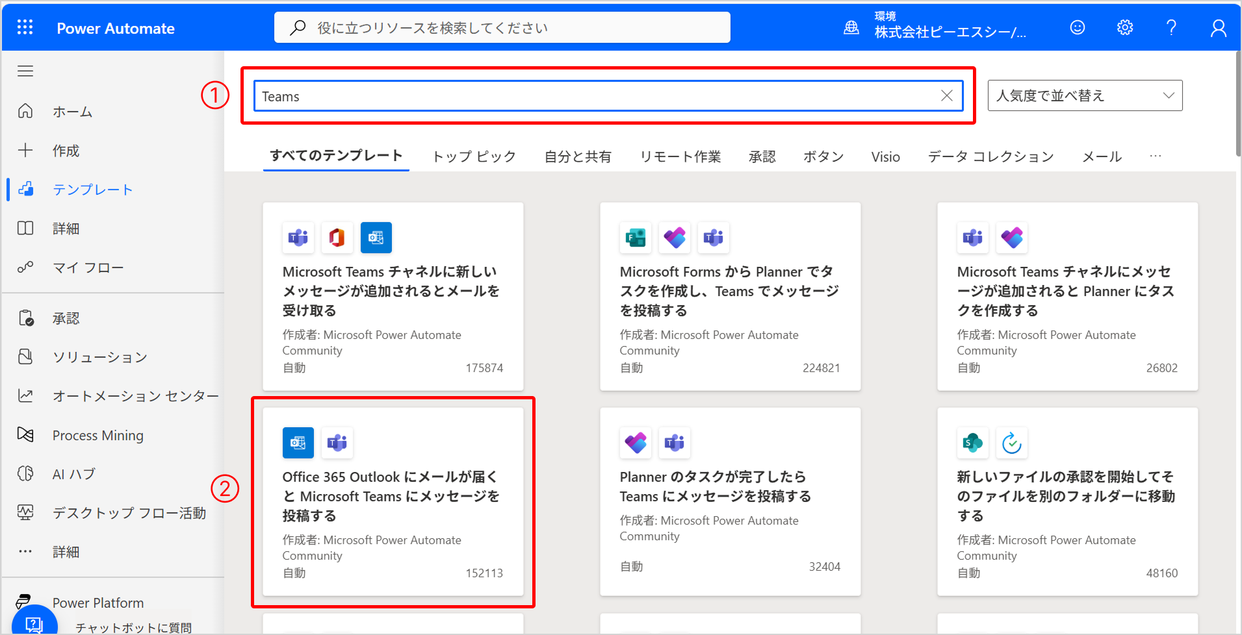Image resolution: width=1242 pixels, height=635 pixels.
Task: Open the user account profile icon
Action: point(1218,27)
